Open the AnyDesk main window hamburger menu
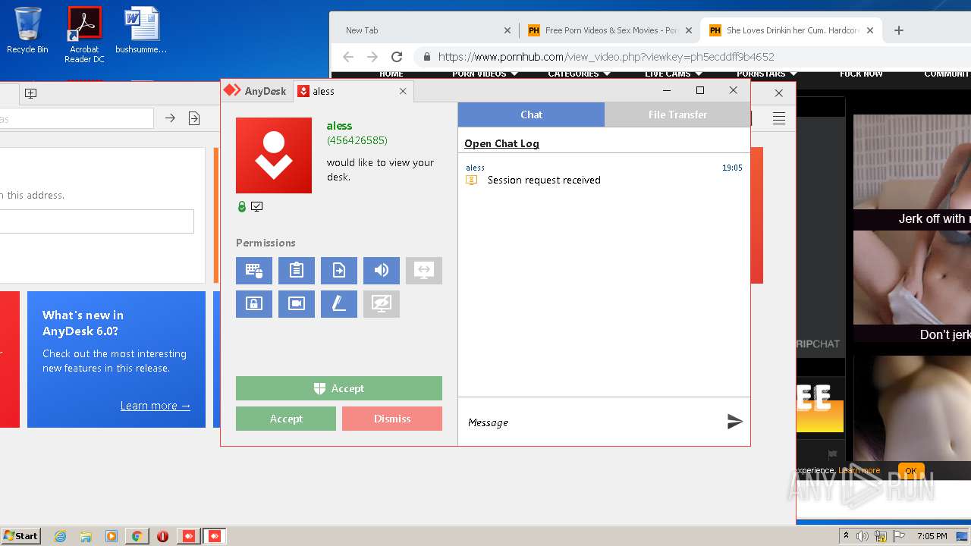971x546 pixels. click(778, 118)
